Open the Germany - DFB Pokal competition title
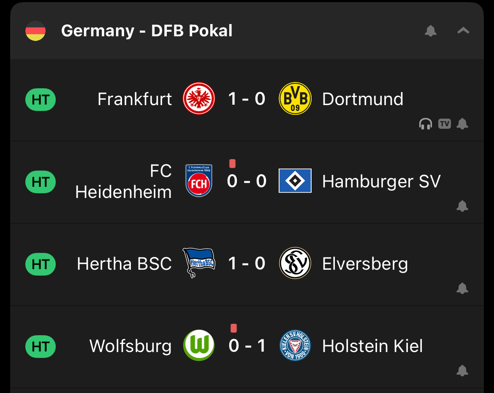The width and height of the screenshot is (494, 393). click(147, 31)
